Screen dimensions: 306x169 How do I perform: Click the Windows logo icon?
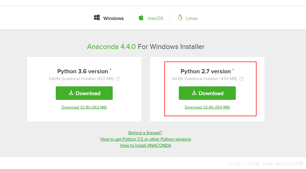[x=97, y=18]
